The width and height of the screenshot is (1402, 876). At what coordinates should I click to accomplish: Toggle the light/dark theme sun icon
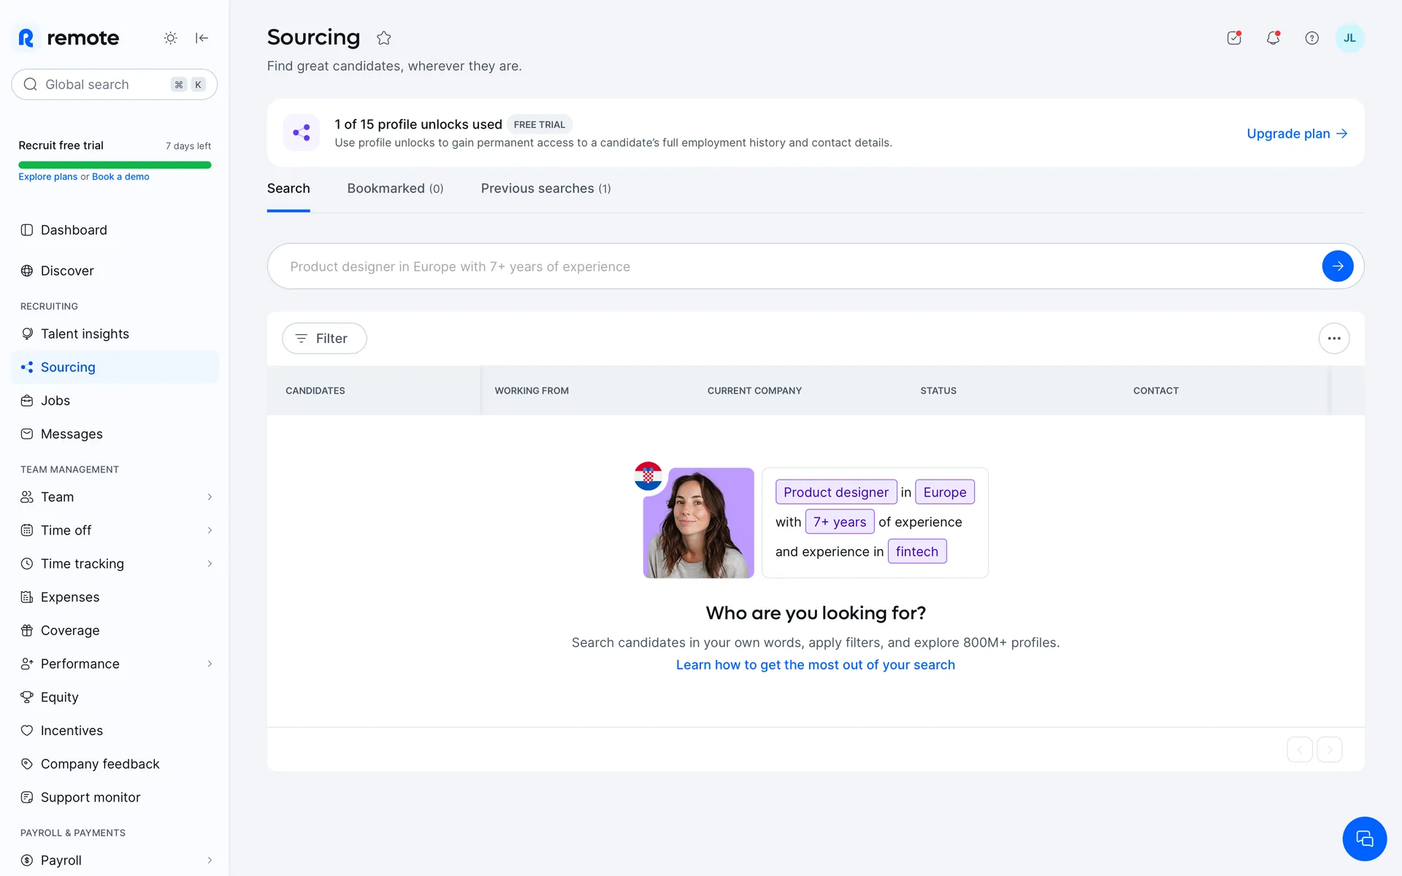pyautogui.click(x=170, y=38)
